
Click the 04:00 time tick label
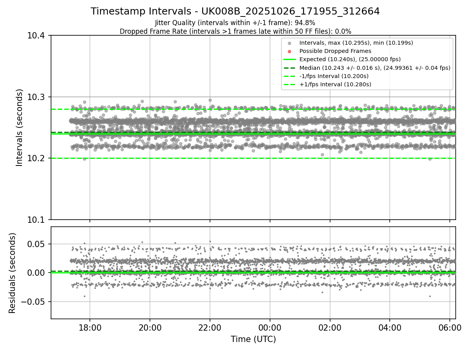(390, 327)
